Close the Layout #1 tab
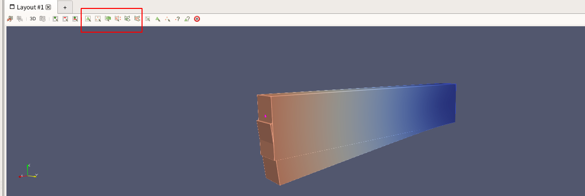 tap(48, 7)
